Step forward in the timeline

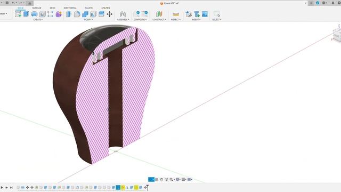pos(6,187)
